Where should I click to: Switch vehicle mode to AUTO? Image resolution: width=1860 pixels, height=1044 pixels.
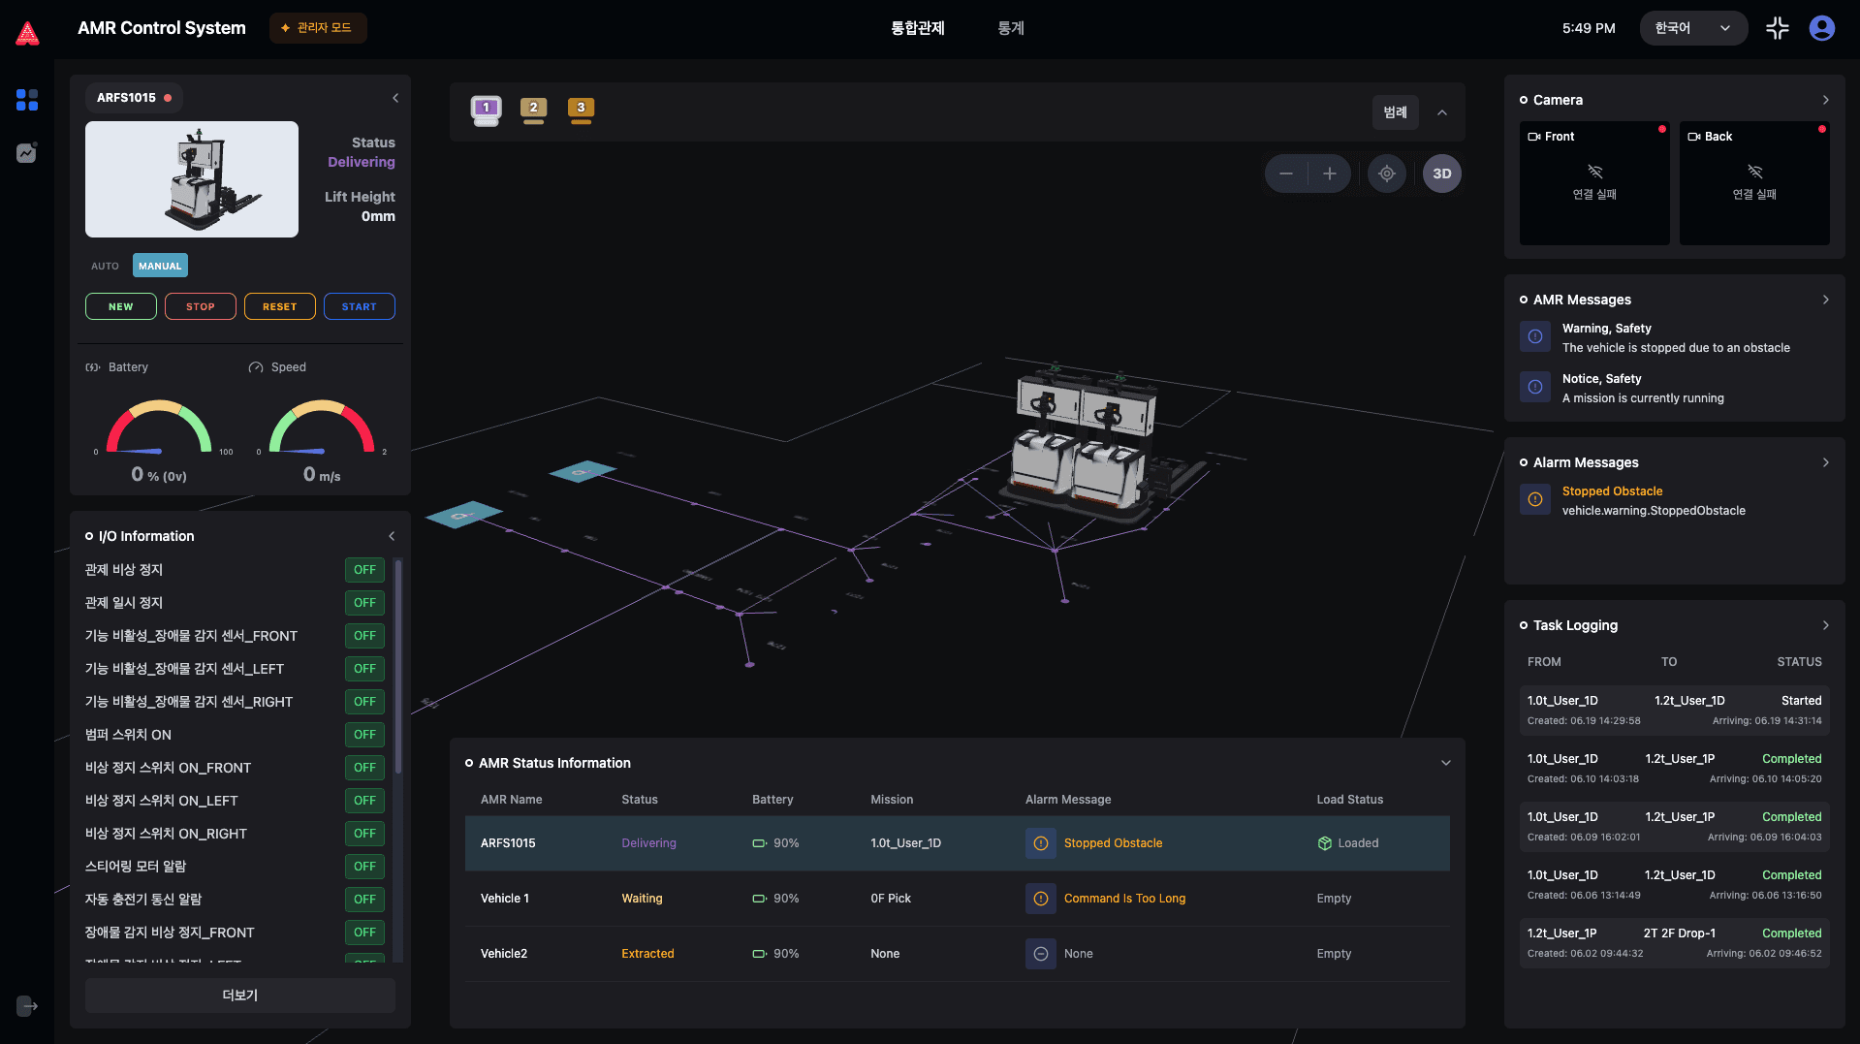point(105,266)
